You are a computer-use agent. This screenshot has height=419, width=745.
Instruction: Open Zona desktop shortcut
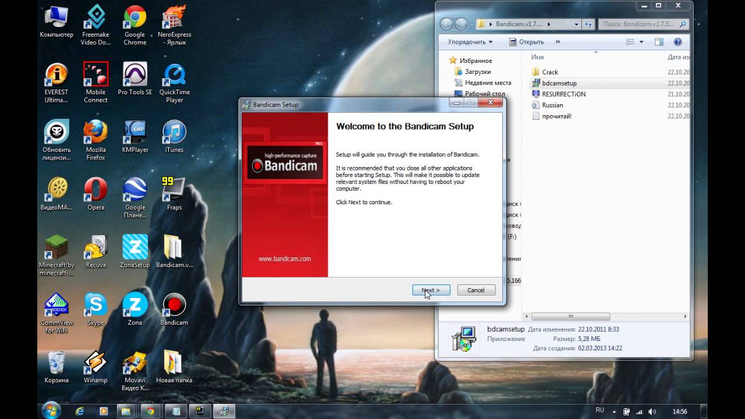[x=134, y=310]
